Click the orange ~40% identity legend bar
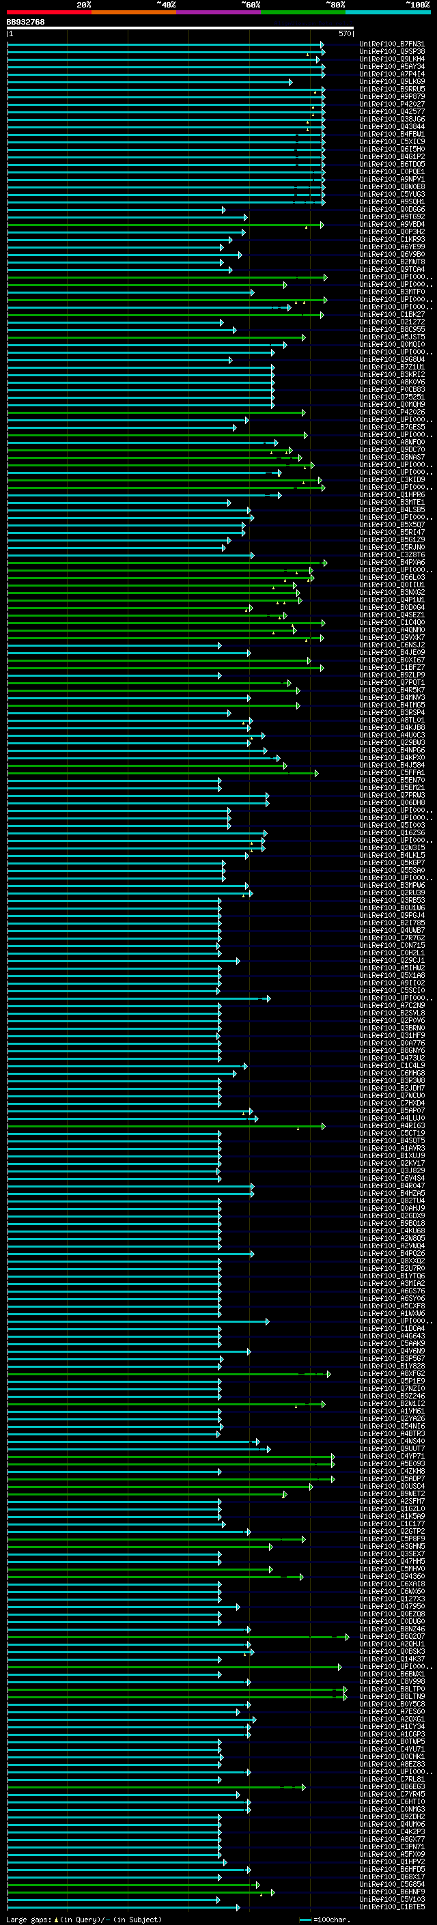The width and height of the screenshot is (437, 1925). point(134,12)
